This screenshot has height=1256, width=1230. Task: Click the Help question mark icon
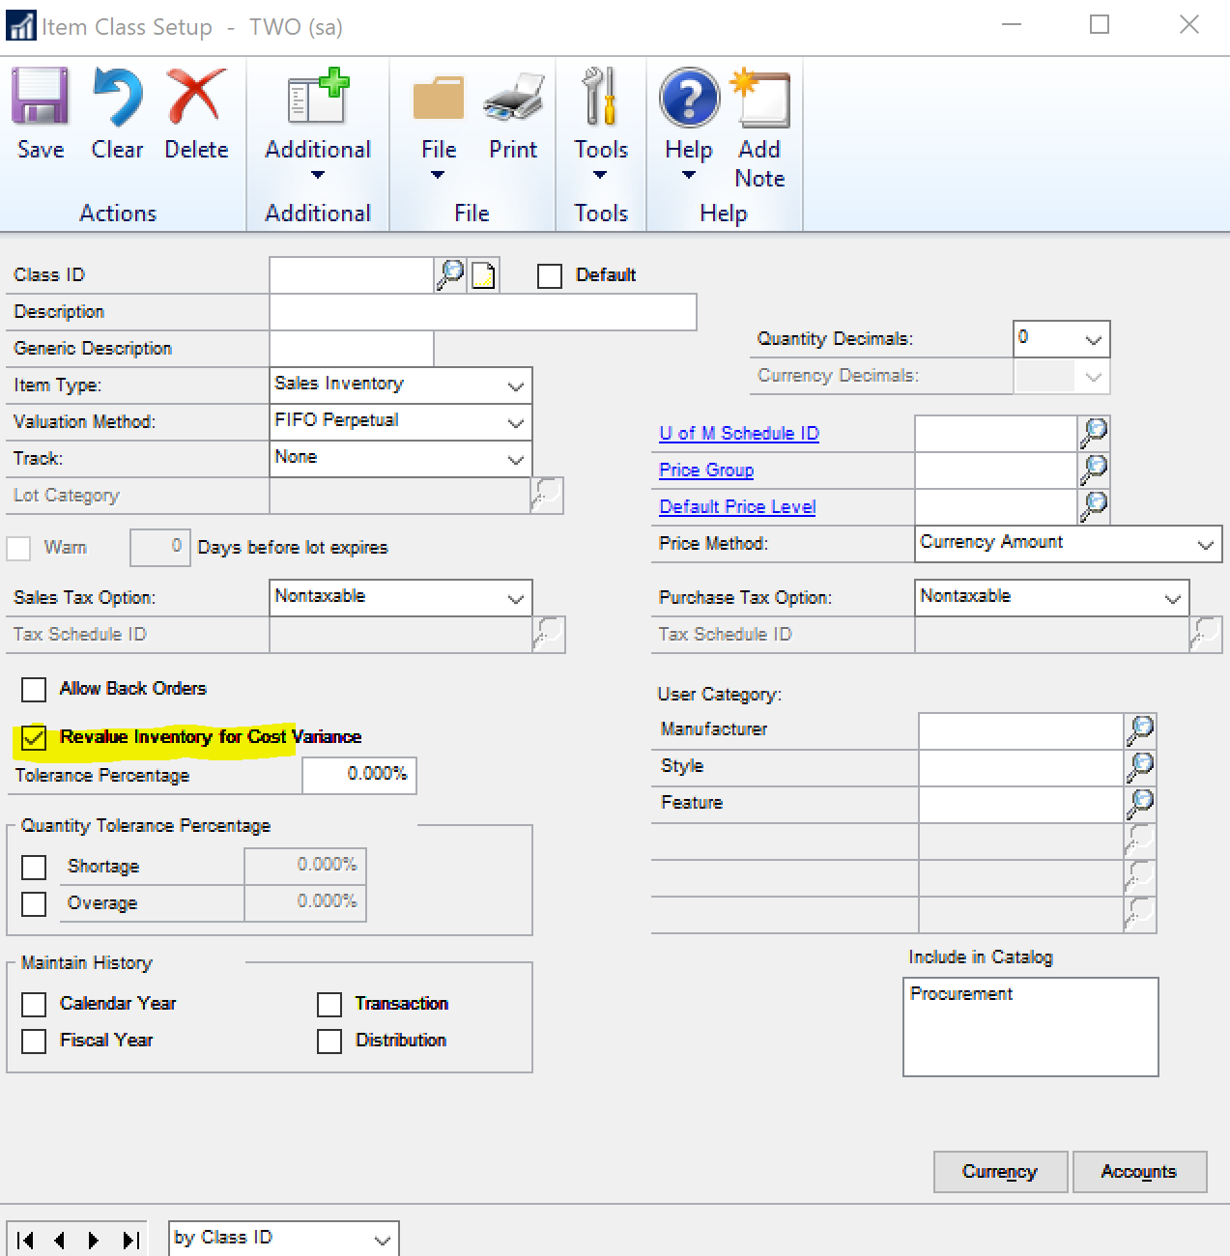689,98
